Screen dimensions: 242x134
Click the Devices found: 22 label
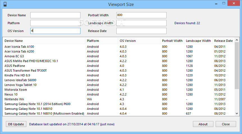coord(187,23)
